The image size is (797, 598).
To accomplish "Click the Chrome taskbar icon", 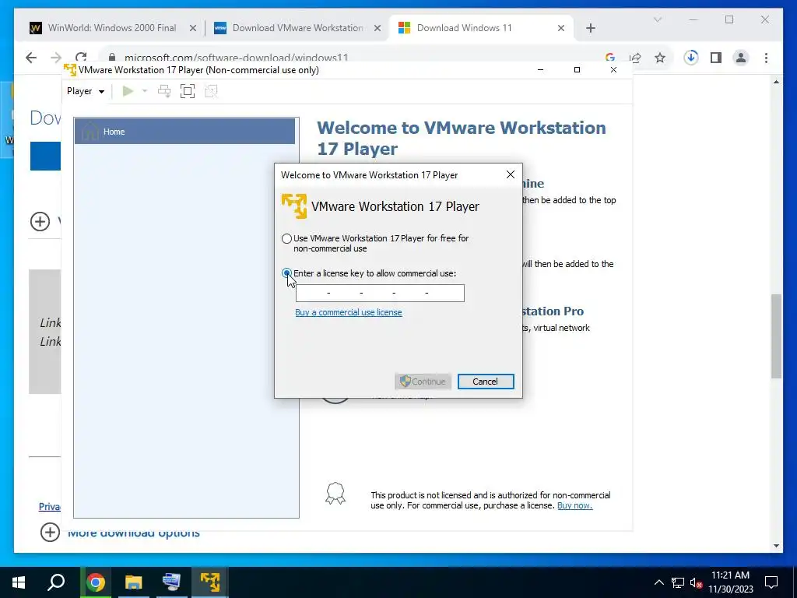I will tap(96, 582).
